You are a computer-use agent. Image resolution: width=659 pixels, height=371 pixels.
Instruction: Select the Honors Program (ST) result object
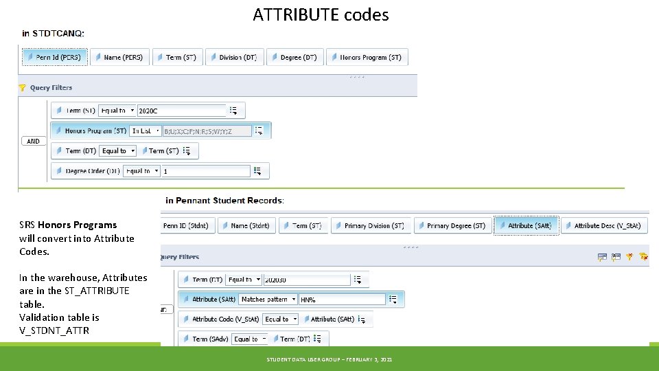[x=367, y=57]
